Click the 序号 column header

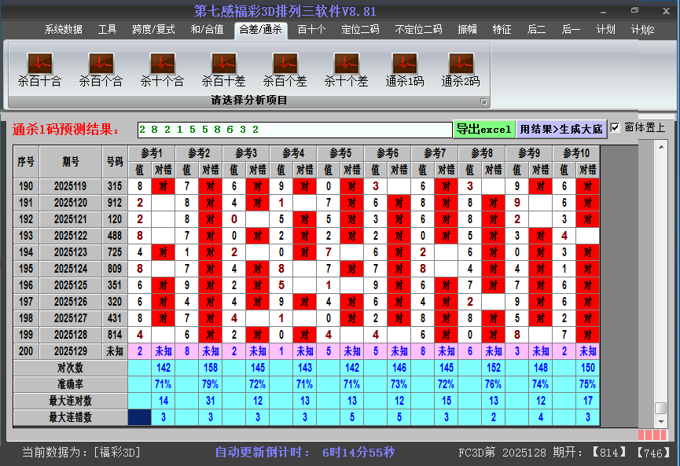(26, 162)
